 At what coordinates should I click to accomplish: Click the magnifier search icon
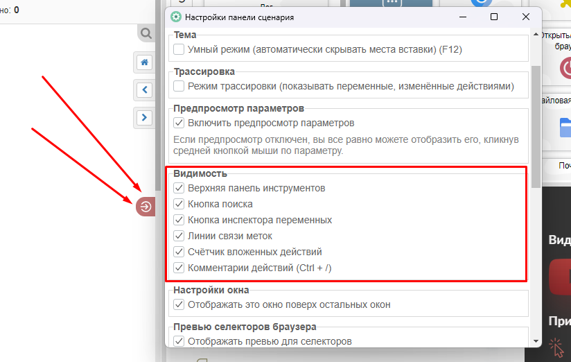(x=146, y=33)
